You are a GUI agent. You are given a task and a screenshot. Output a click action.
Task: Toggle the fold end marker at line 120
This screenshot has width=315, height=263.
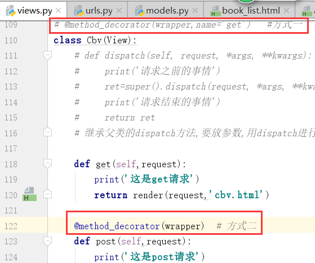[47, 194]
